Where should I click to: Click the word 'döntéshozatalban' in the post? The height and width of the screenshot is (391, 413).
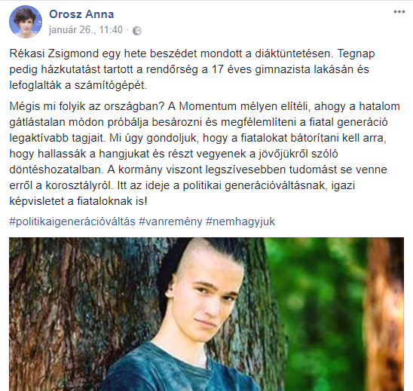point(56,170)
